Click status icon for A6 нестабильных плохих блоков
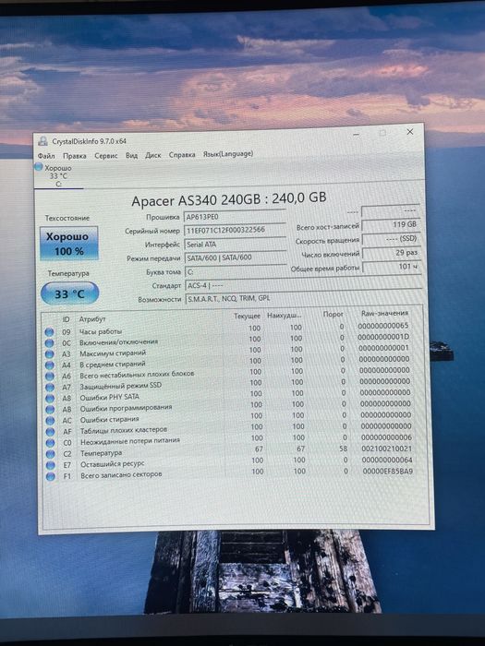This screenshot has width=485, height=646. (50, 377)
